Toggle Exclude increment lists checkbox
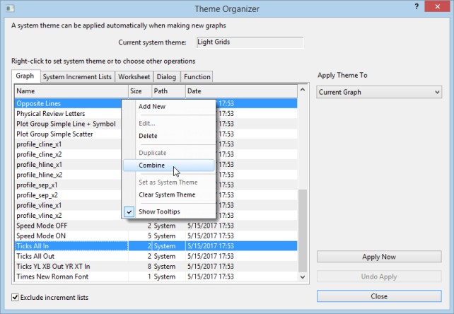Image resolution: width=454 pixels, height=314 pixels. pos(16,297)
